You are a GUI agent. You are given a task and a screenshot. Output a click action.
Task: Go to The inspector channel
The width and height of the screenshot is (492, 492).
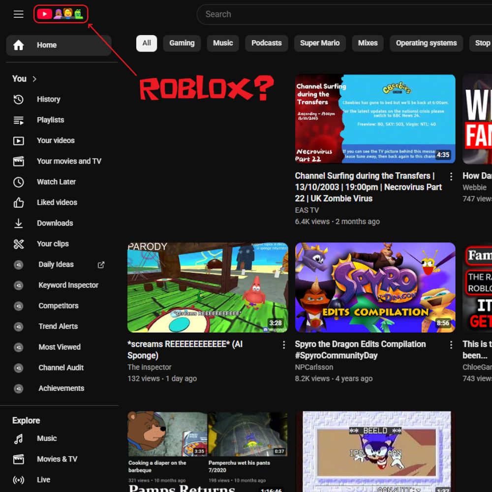(150, 367)
